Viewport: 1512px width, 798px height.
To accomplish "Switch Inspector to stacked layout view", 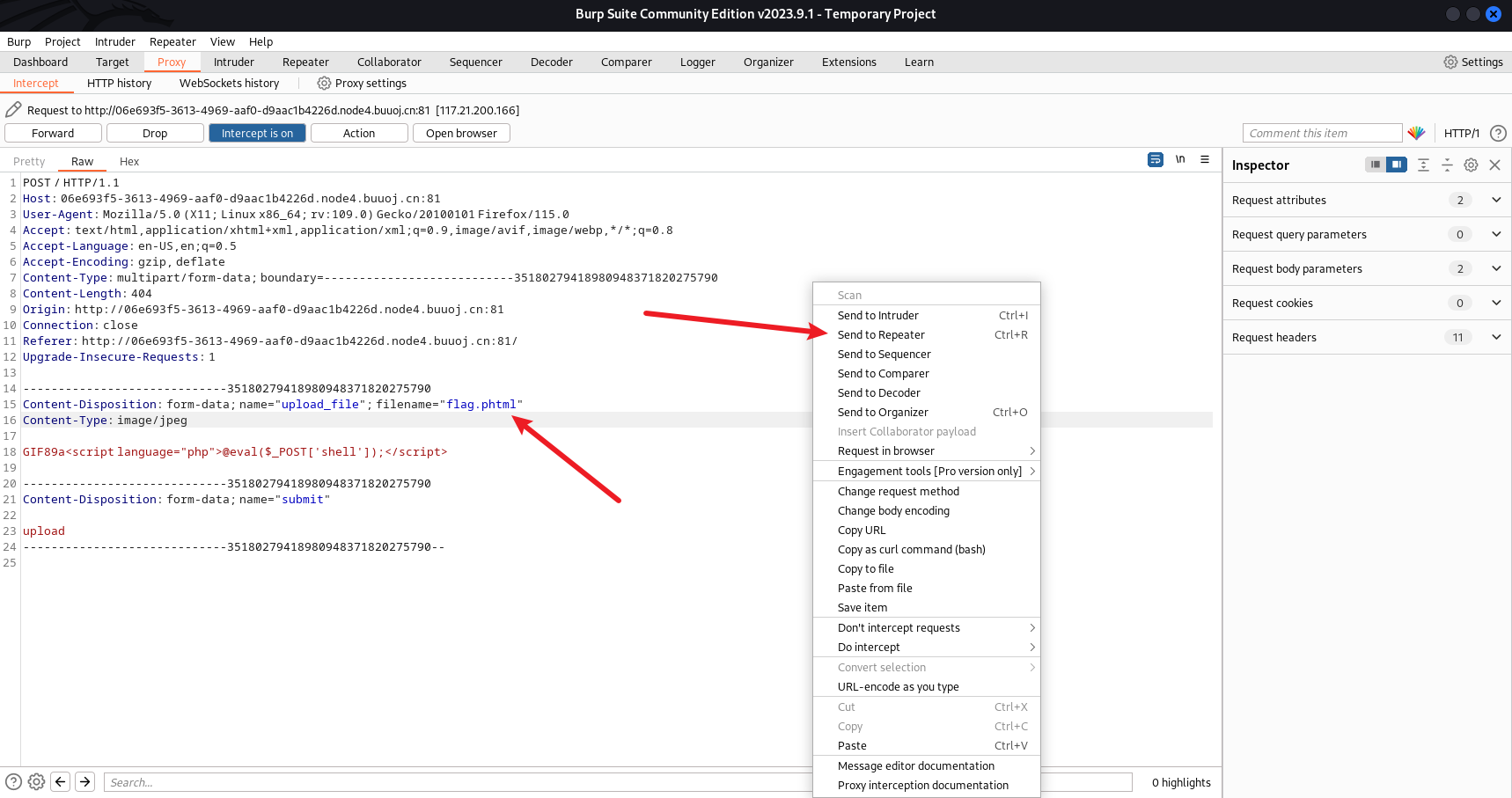I will pos(1375,165).
